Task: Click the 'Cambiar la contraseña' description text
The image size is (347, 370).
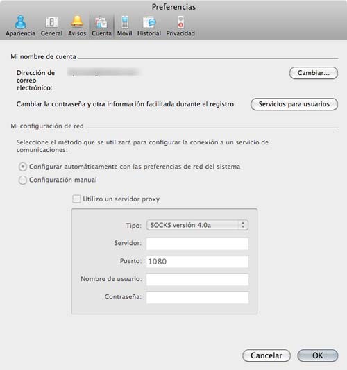Action: coord(125,104)
